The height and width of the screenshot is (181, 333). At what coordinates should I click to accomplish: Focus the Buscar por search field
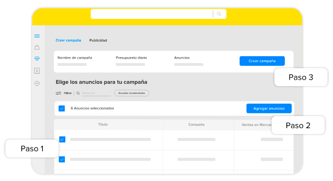click(x=96, y=93)
